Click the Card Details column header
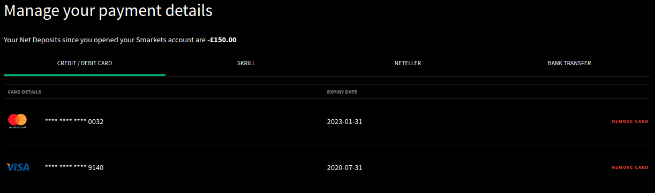 [25, 92]
